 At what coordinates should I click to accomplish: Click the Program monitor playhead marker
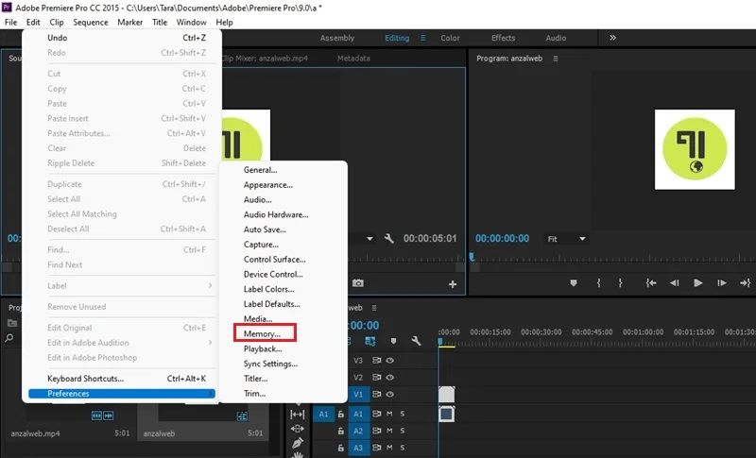(472, 257)
